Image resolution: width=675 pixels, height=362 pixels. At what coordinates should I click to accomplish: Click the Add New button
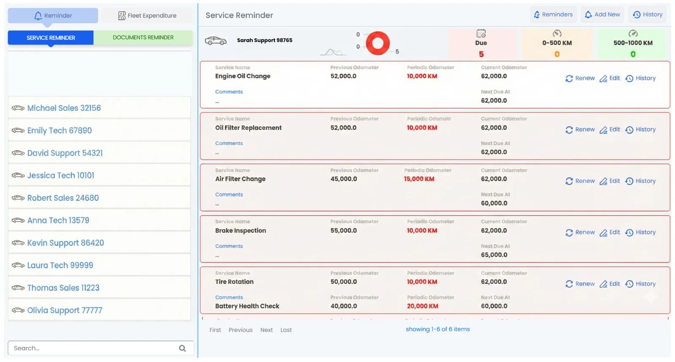click(602, 14)
